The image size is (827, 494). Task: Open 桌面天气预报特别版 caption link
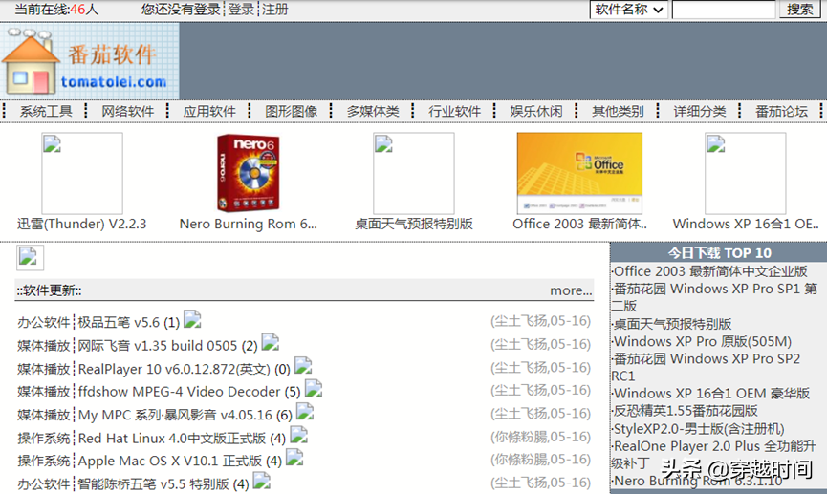pyautogui.click(x=414, y=224)
